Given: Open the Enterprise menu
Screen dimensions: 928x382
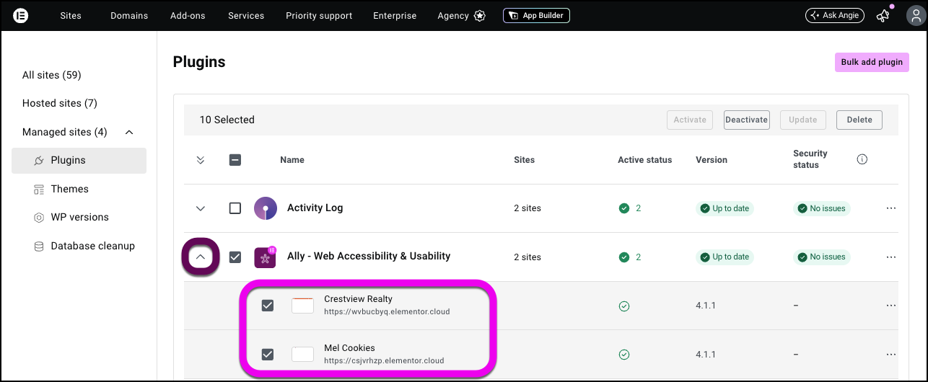Looking at the screenshot, I should (x=395, y=15).
